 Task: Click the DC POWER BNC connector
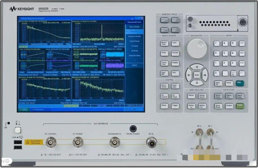pyautogui.click(x=78, y=142)
